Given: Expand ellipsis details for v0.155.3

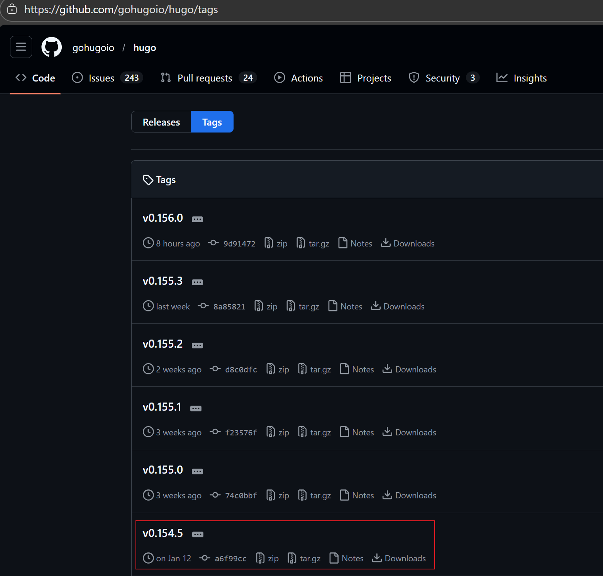Looking at the screenshot, I should 197,282.
